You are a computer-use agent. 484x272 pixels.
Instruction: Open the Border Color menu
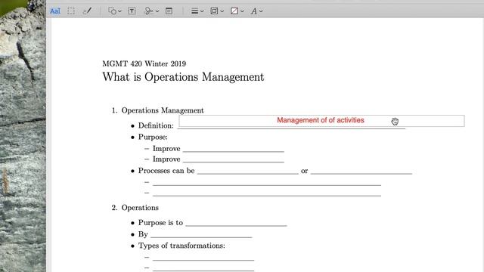click(217, 11)
